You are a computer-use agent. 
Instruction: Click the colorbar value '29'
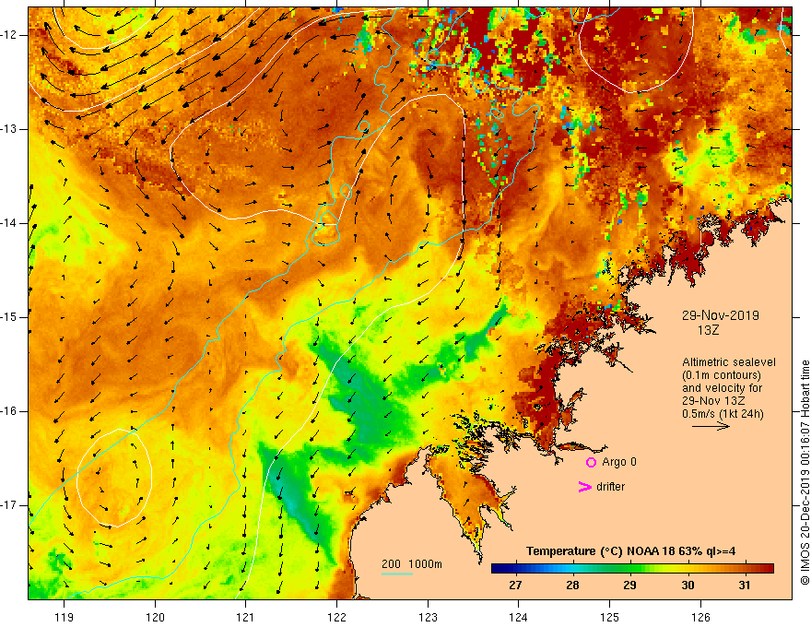pyautogui.click(x=629, y=586)
